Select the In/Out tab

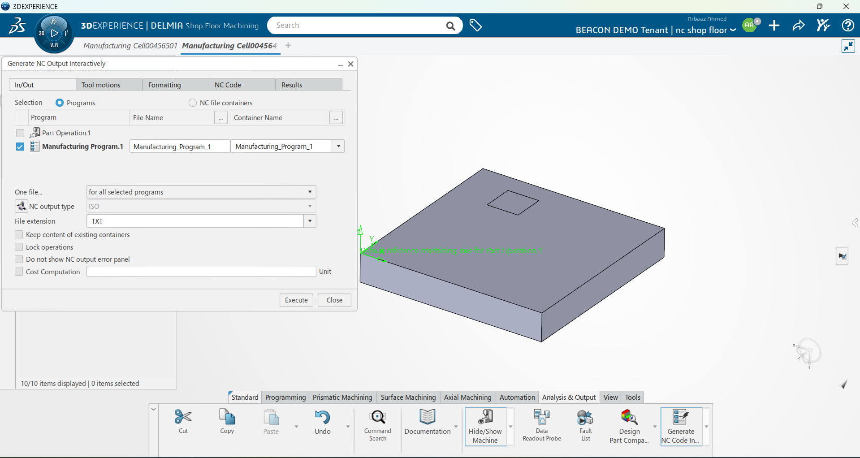[43, 85]
